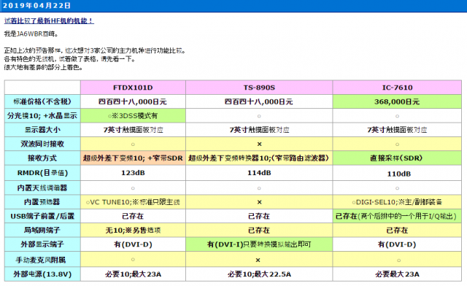The width and height of the screenshot is (467, 286).
Task: Click the RMDR(目录值) row label
Action: (42, 173)
